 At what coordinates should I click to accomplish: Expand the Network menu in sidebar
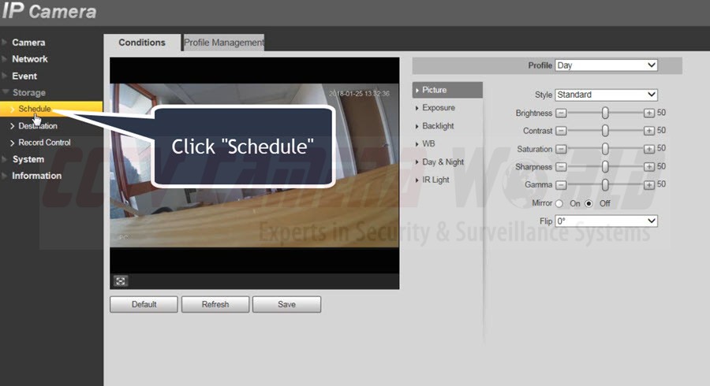(30, 59)
